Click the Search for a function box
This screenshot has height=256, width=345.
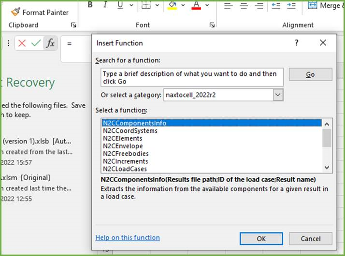coord(192,78)
